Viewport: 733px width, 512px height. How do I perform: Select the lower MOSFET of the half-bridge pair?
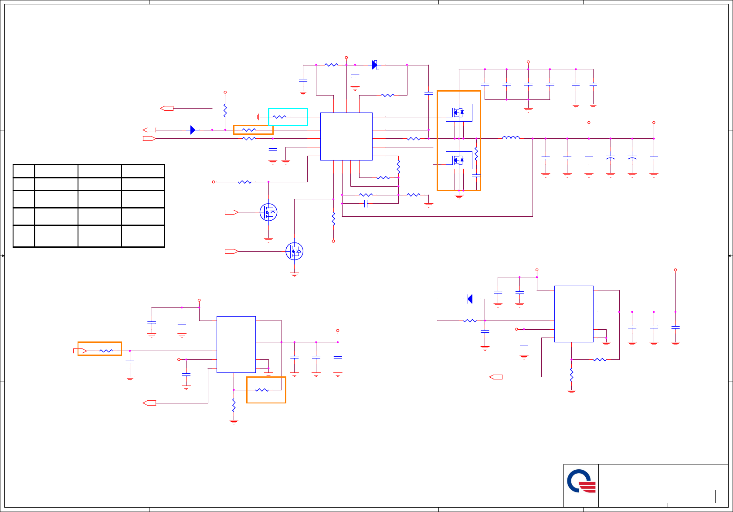pyautogui.click(x=459, y=160)
